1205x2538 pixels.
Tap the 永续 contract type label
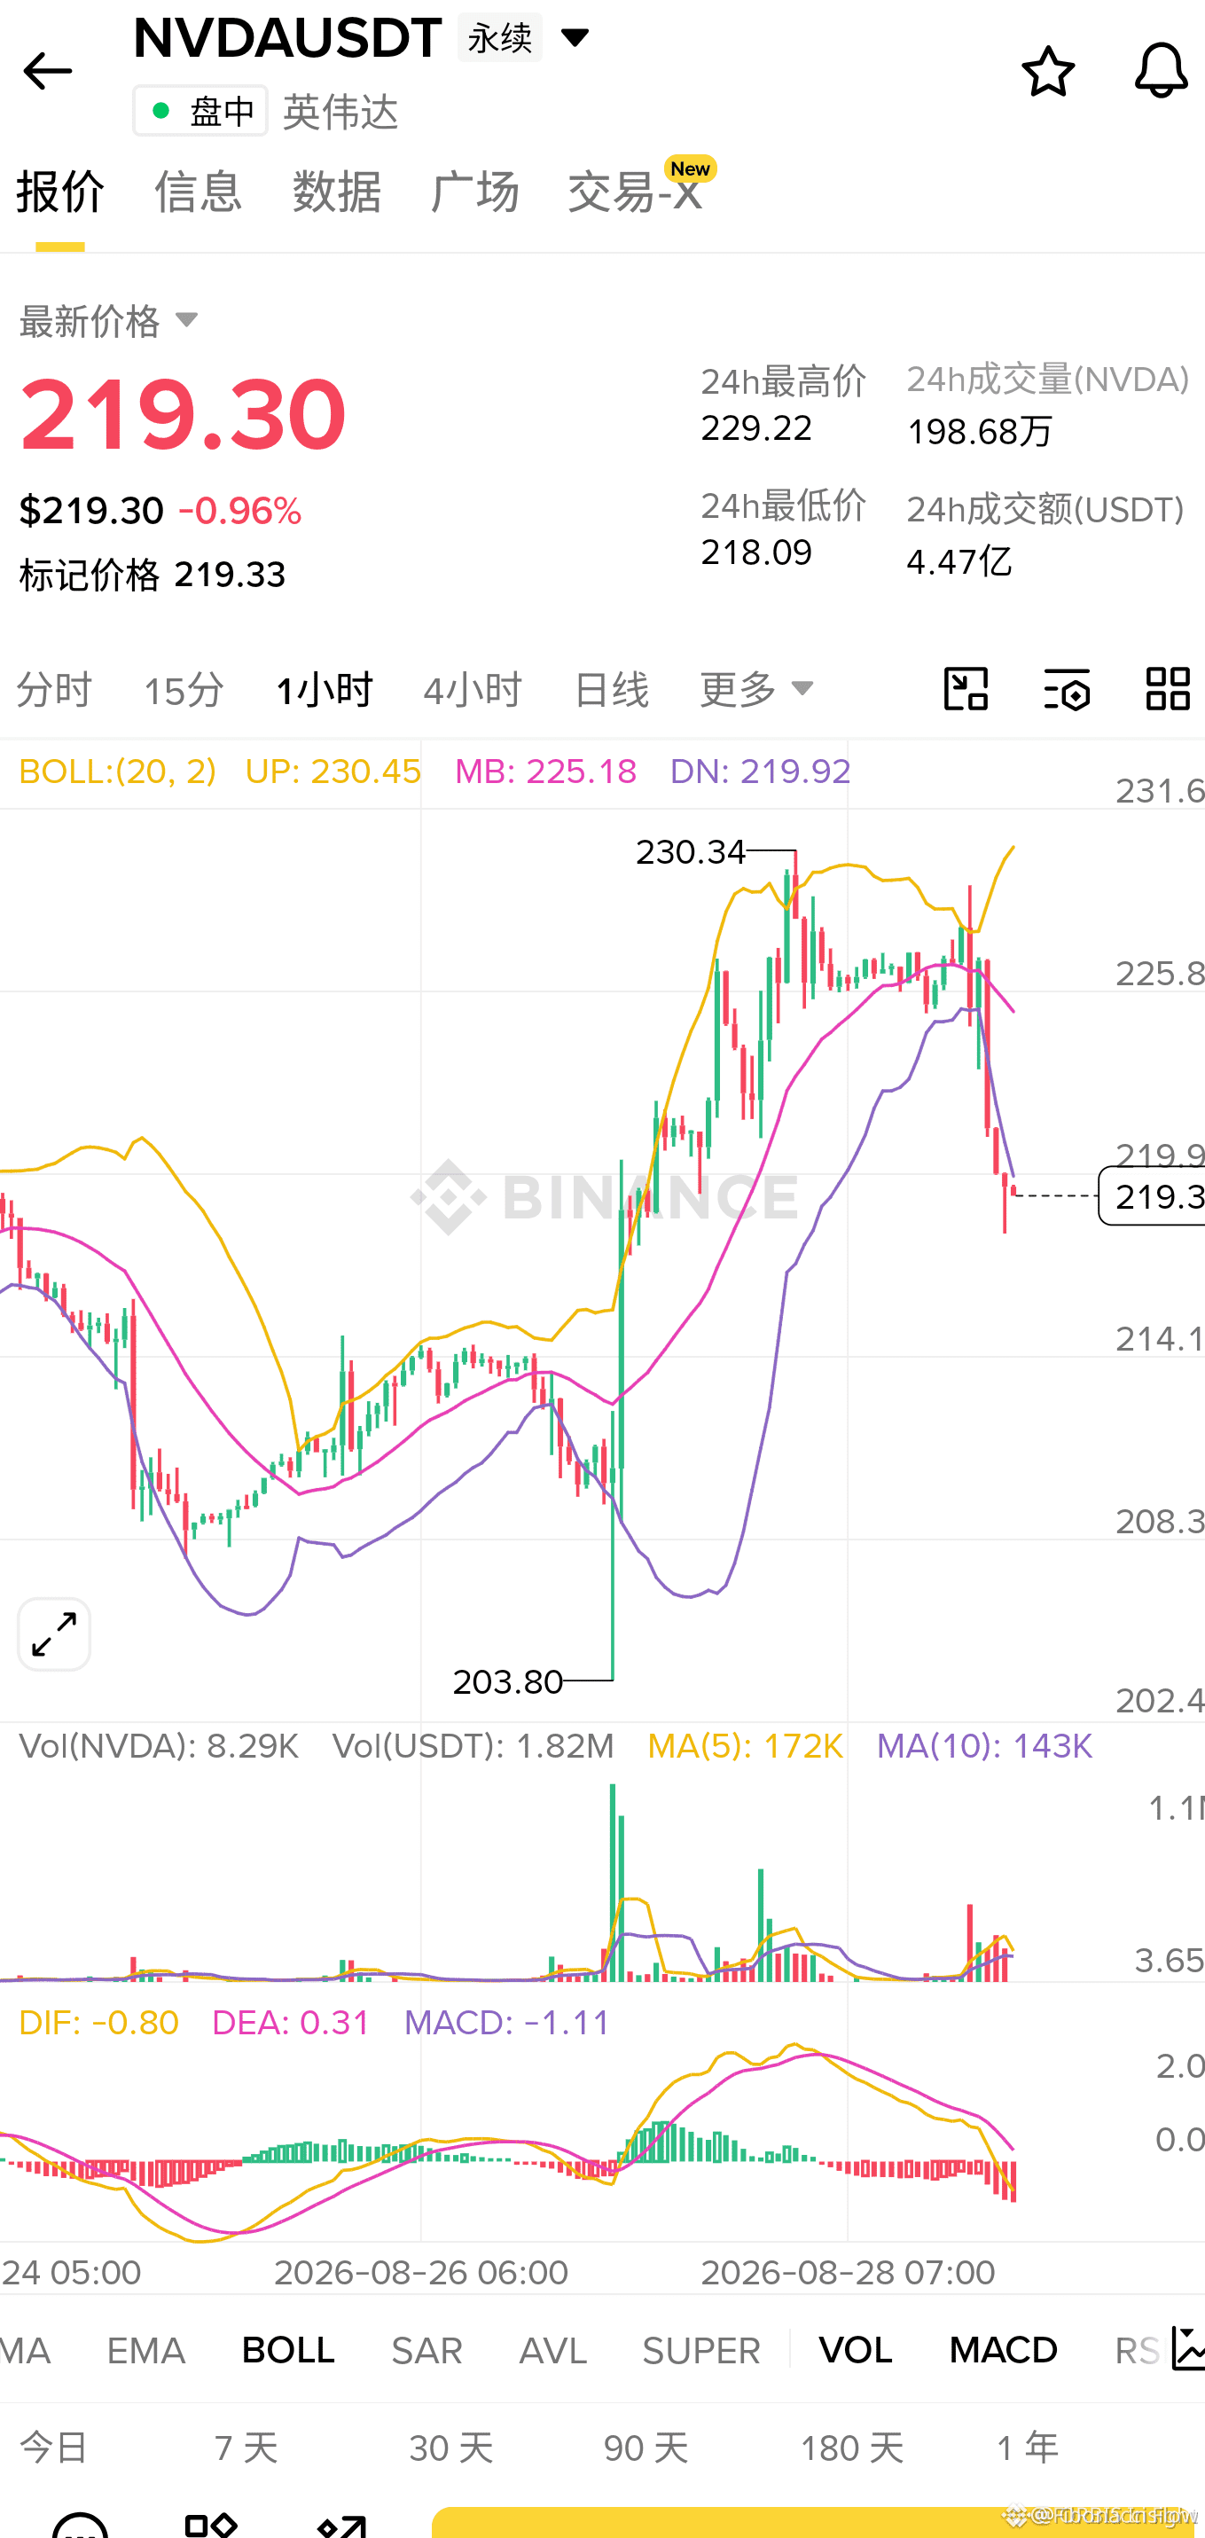pos(499,38)
